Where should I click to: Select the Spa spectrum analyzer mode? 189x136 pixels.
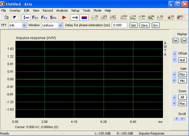click(x=53, y=18)
